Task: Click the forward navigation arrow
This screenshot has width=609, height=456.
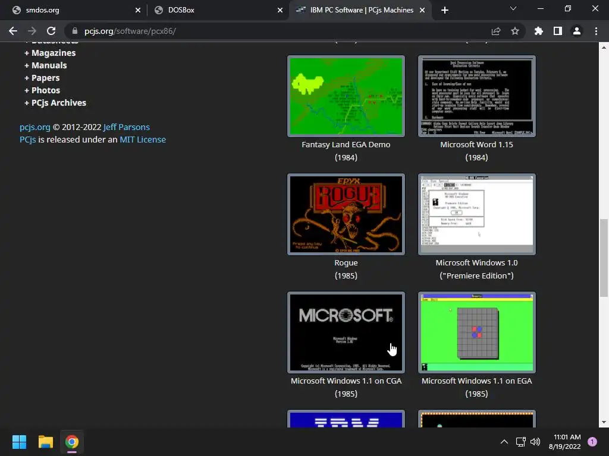Action: [32, 31]
